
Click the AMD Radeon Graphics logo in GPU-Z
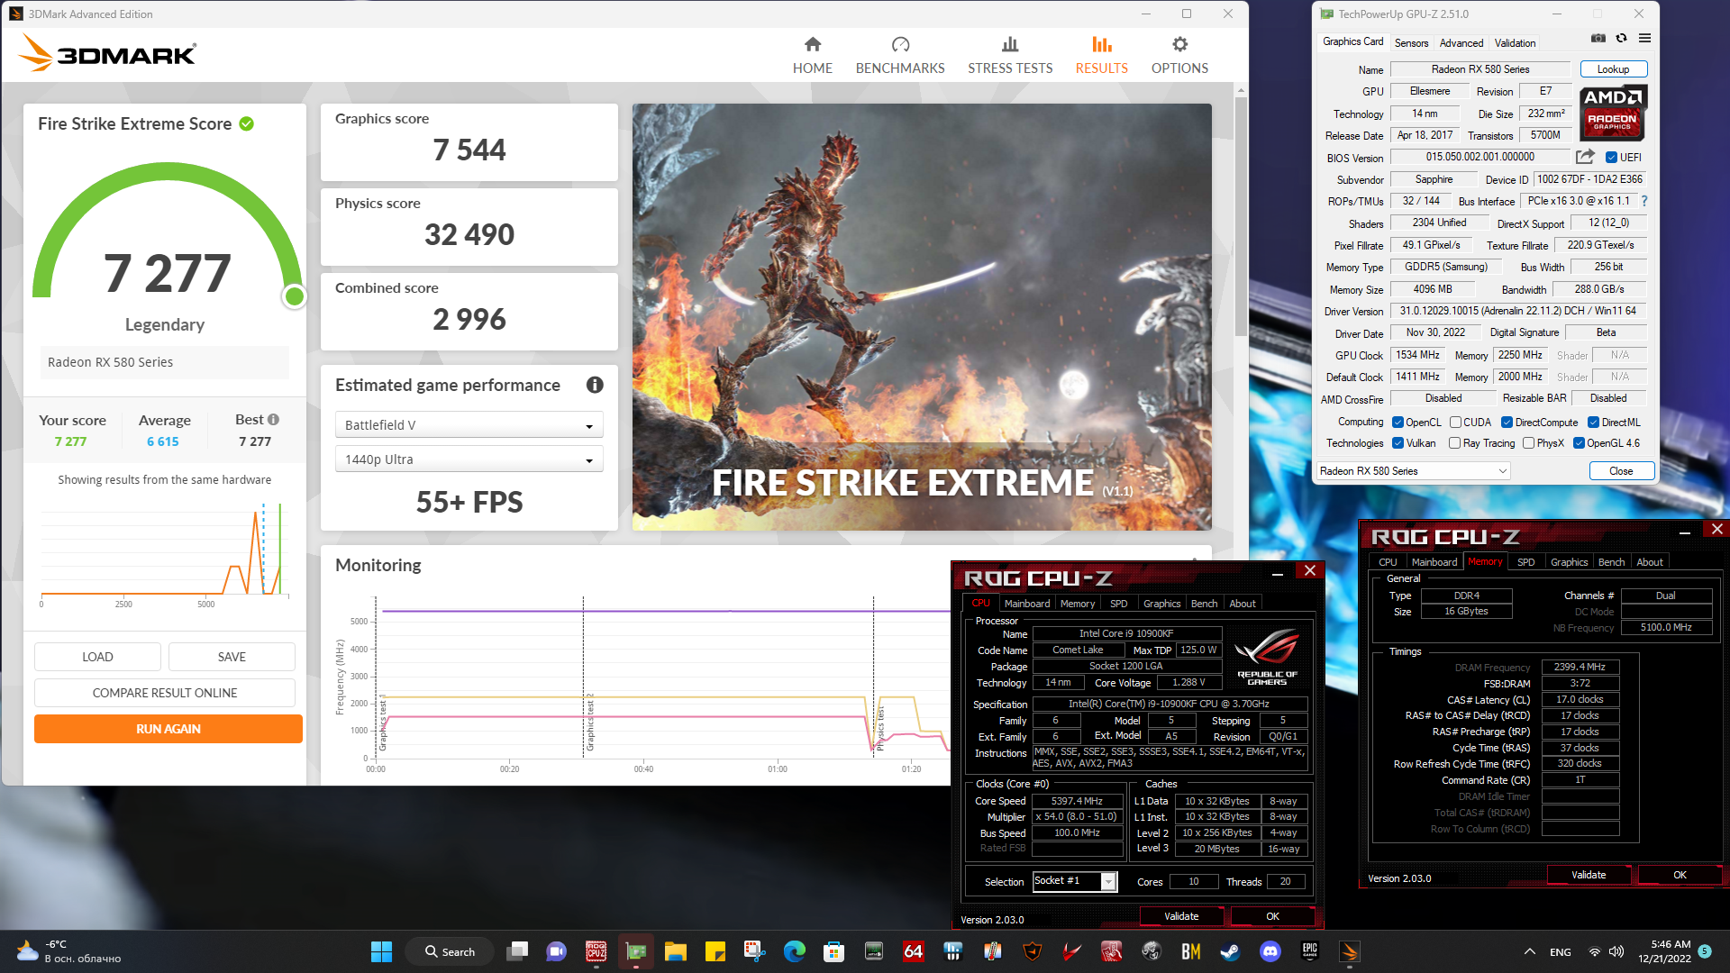[1613, 113]
